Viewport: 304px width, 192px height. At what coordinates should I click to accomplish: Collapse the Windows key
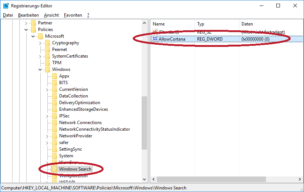(x=40, y=69)
